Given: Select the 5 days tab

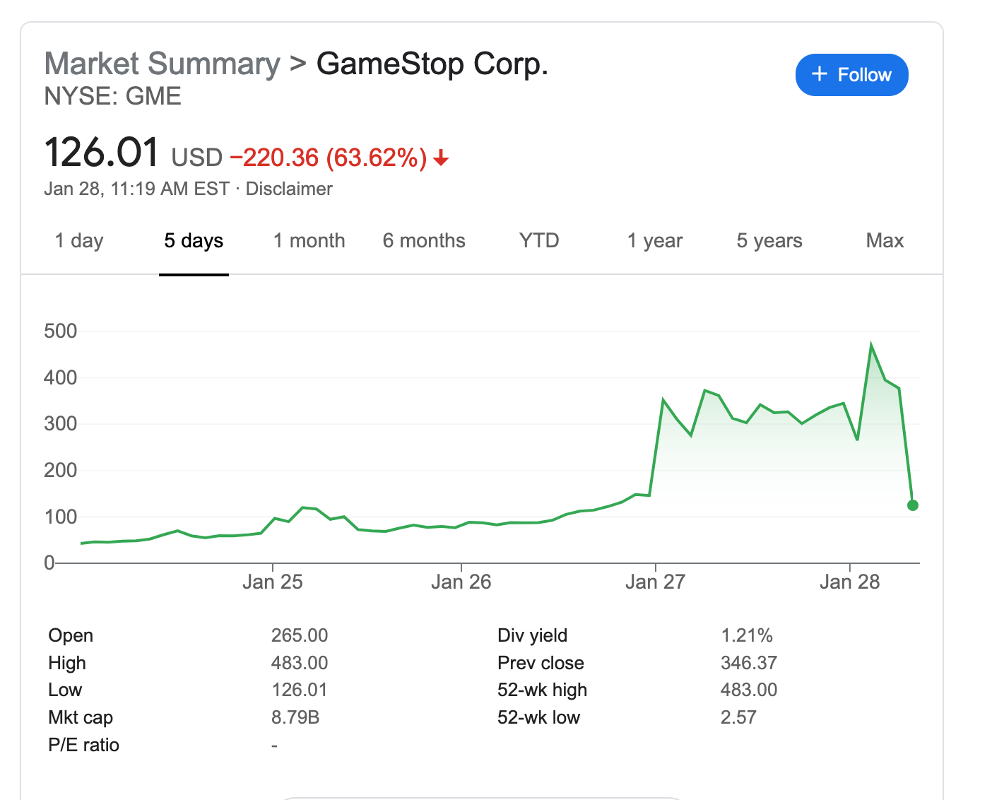Looking at the screenshot, I should click(x=194, y=241).
